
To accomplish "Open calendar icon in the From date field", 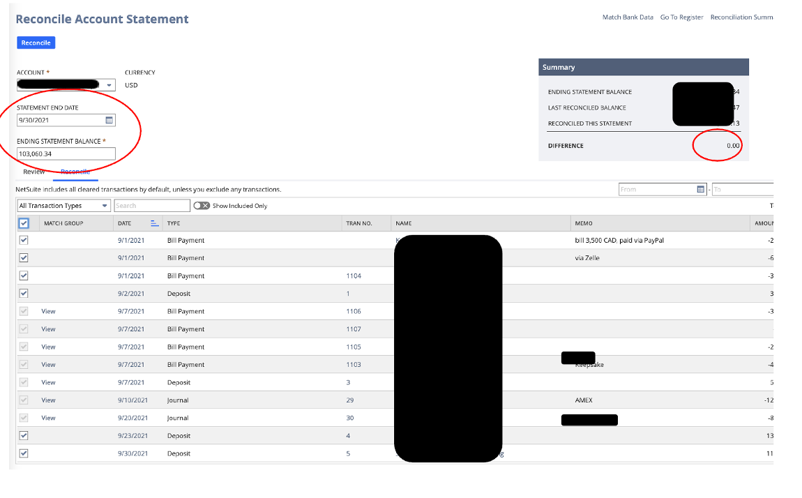I will pyautogui.click(x=699, y=188).
